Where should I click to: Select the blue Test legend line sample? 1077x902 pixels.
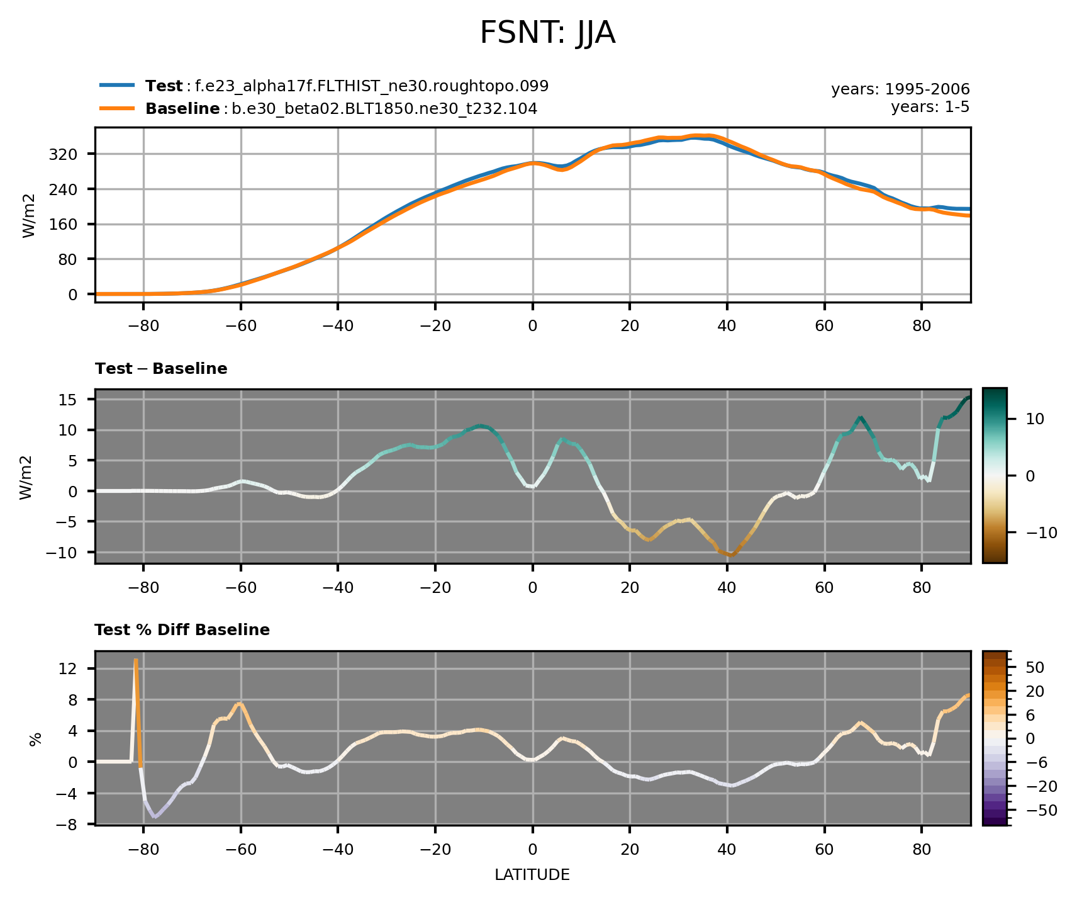pyautogui.click(x=117, y=86)
